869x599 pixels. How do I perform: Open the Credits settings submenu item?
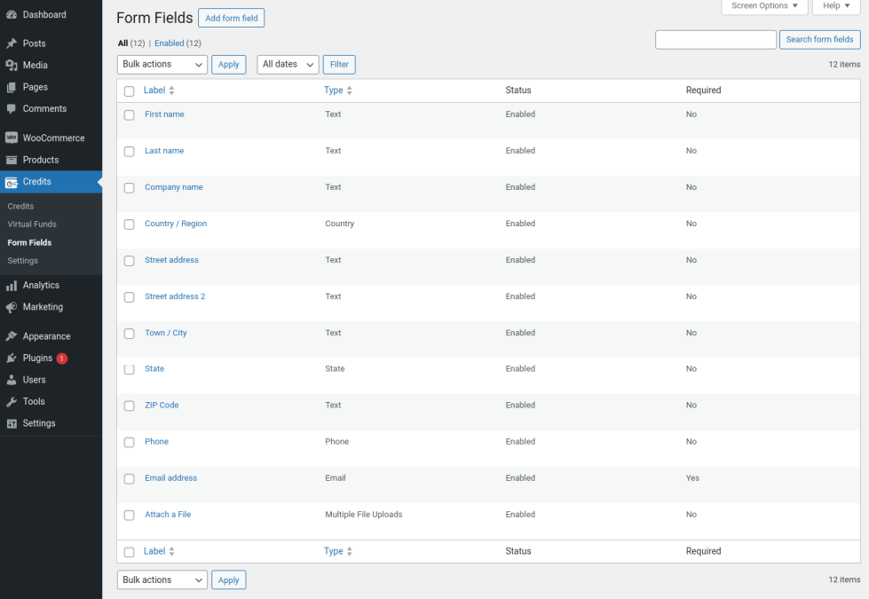point(23,261)
